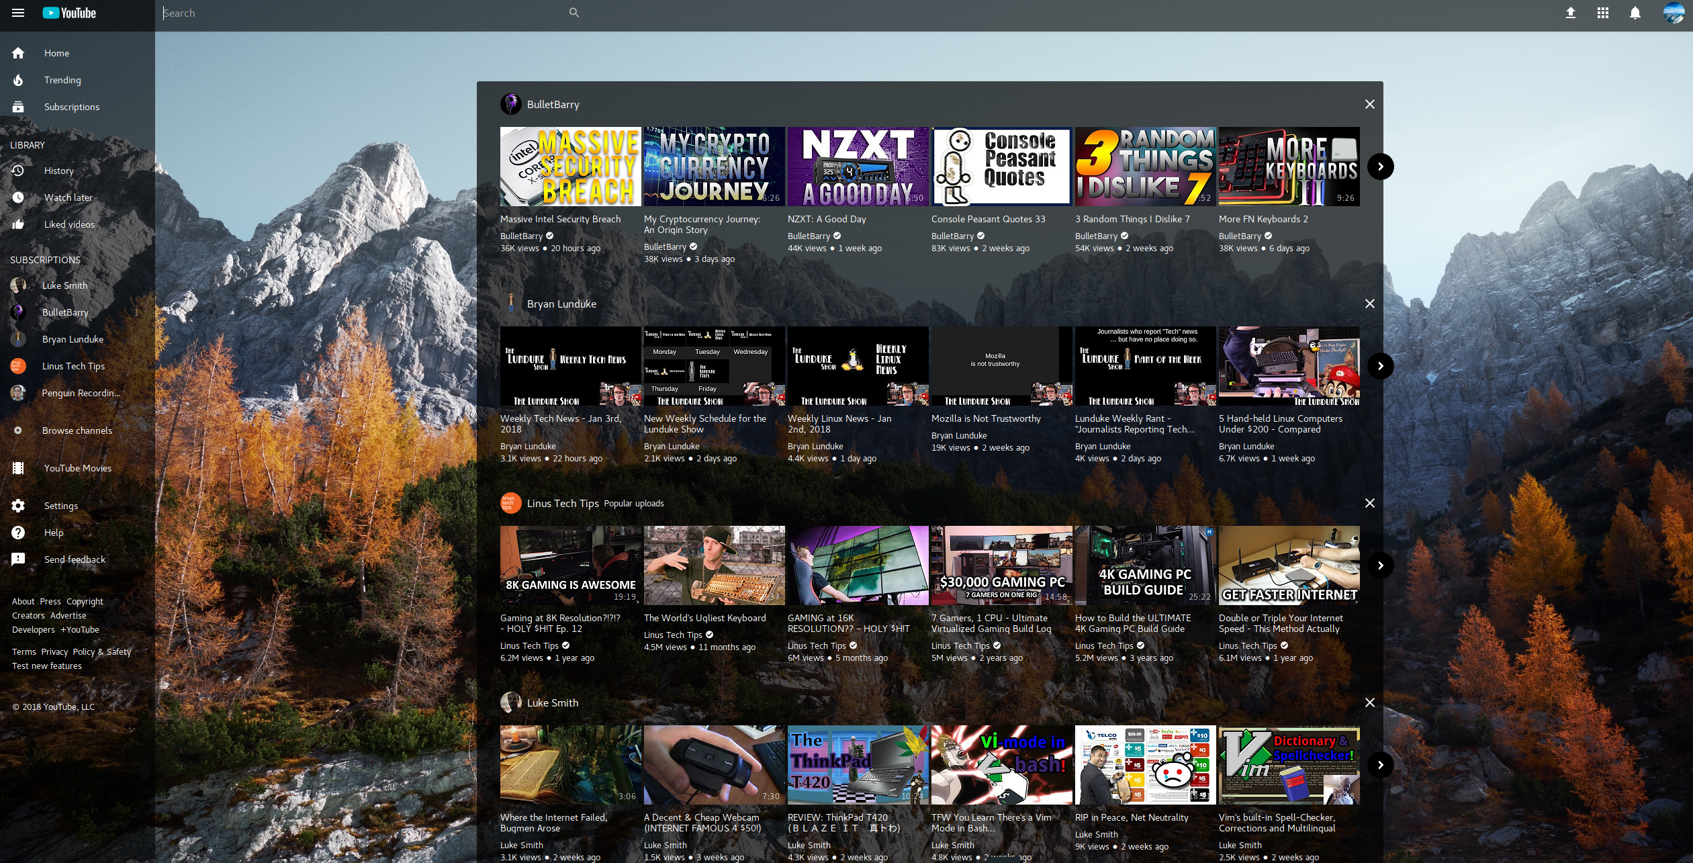Click the Policy & Safety footer link
1693x863 pixels.
click(102, 652)
